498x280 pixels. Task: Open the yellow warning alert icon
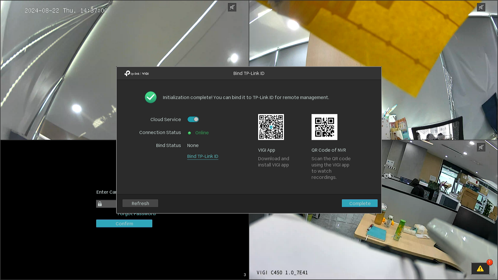(480, 269)
